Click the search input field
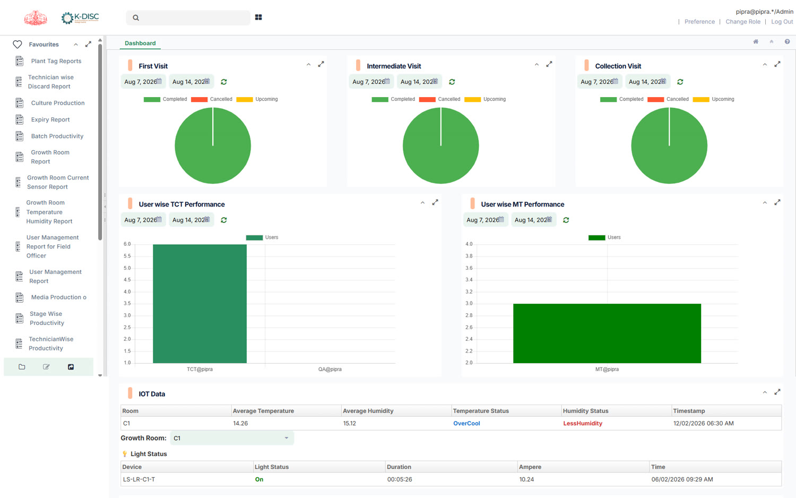796x498 pixels. pos(188,18)
